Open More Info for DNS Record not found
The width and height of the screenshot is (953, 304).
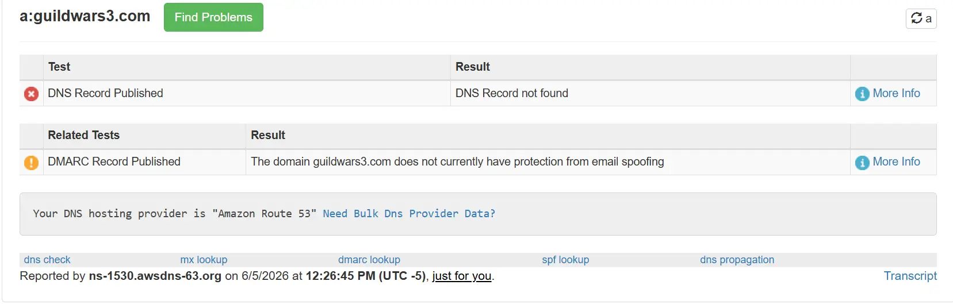coord(896,93)
